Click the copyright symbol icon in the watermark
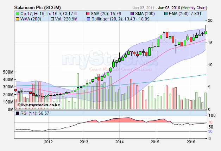The image size is (221, 151). (x=19, y=105)
